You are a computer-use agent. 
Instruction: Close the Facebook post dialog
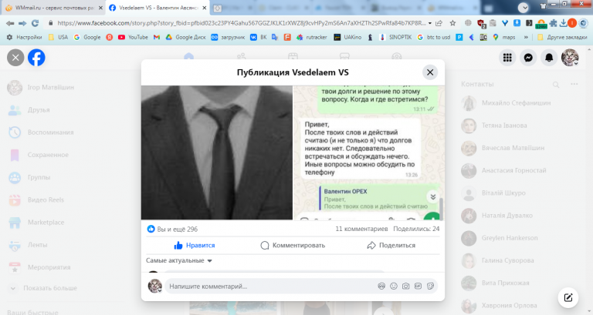point(430,72)
